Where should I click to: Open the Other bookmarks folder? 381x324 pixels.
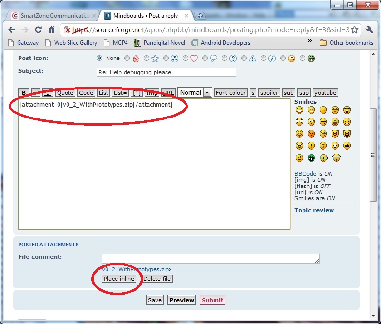point(346,43)
